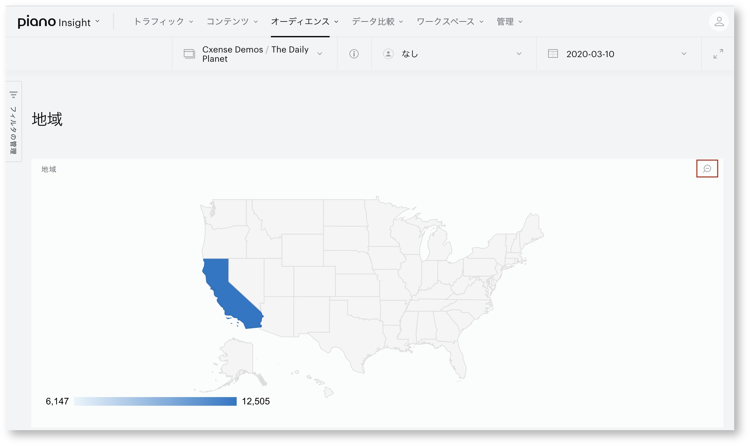The height and width of the screenshot is (446, 750).
Task: Open the ワークスペース menu
Action: (x=450, y=22)
